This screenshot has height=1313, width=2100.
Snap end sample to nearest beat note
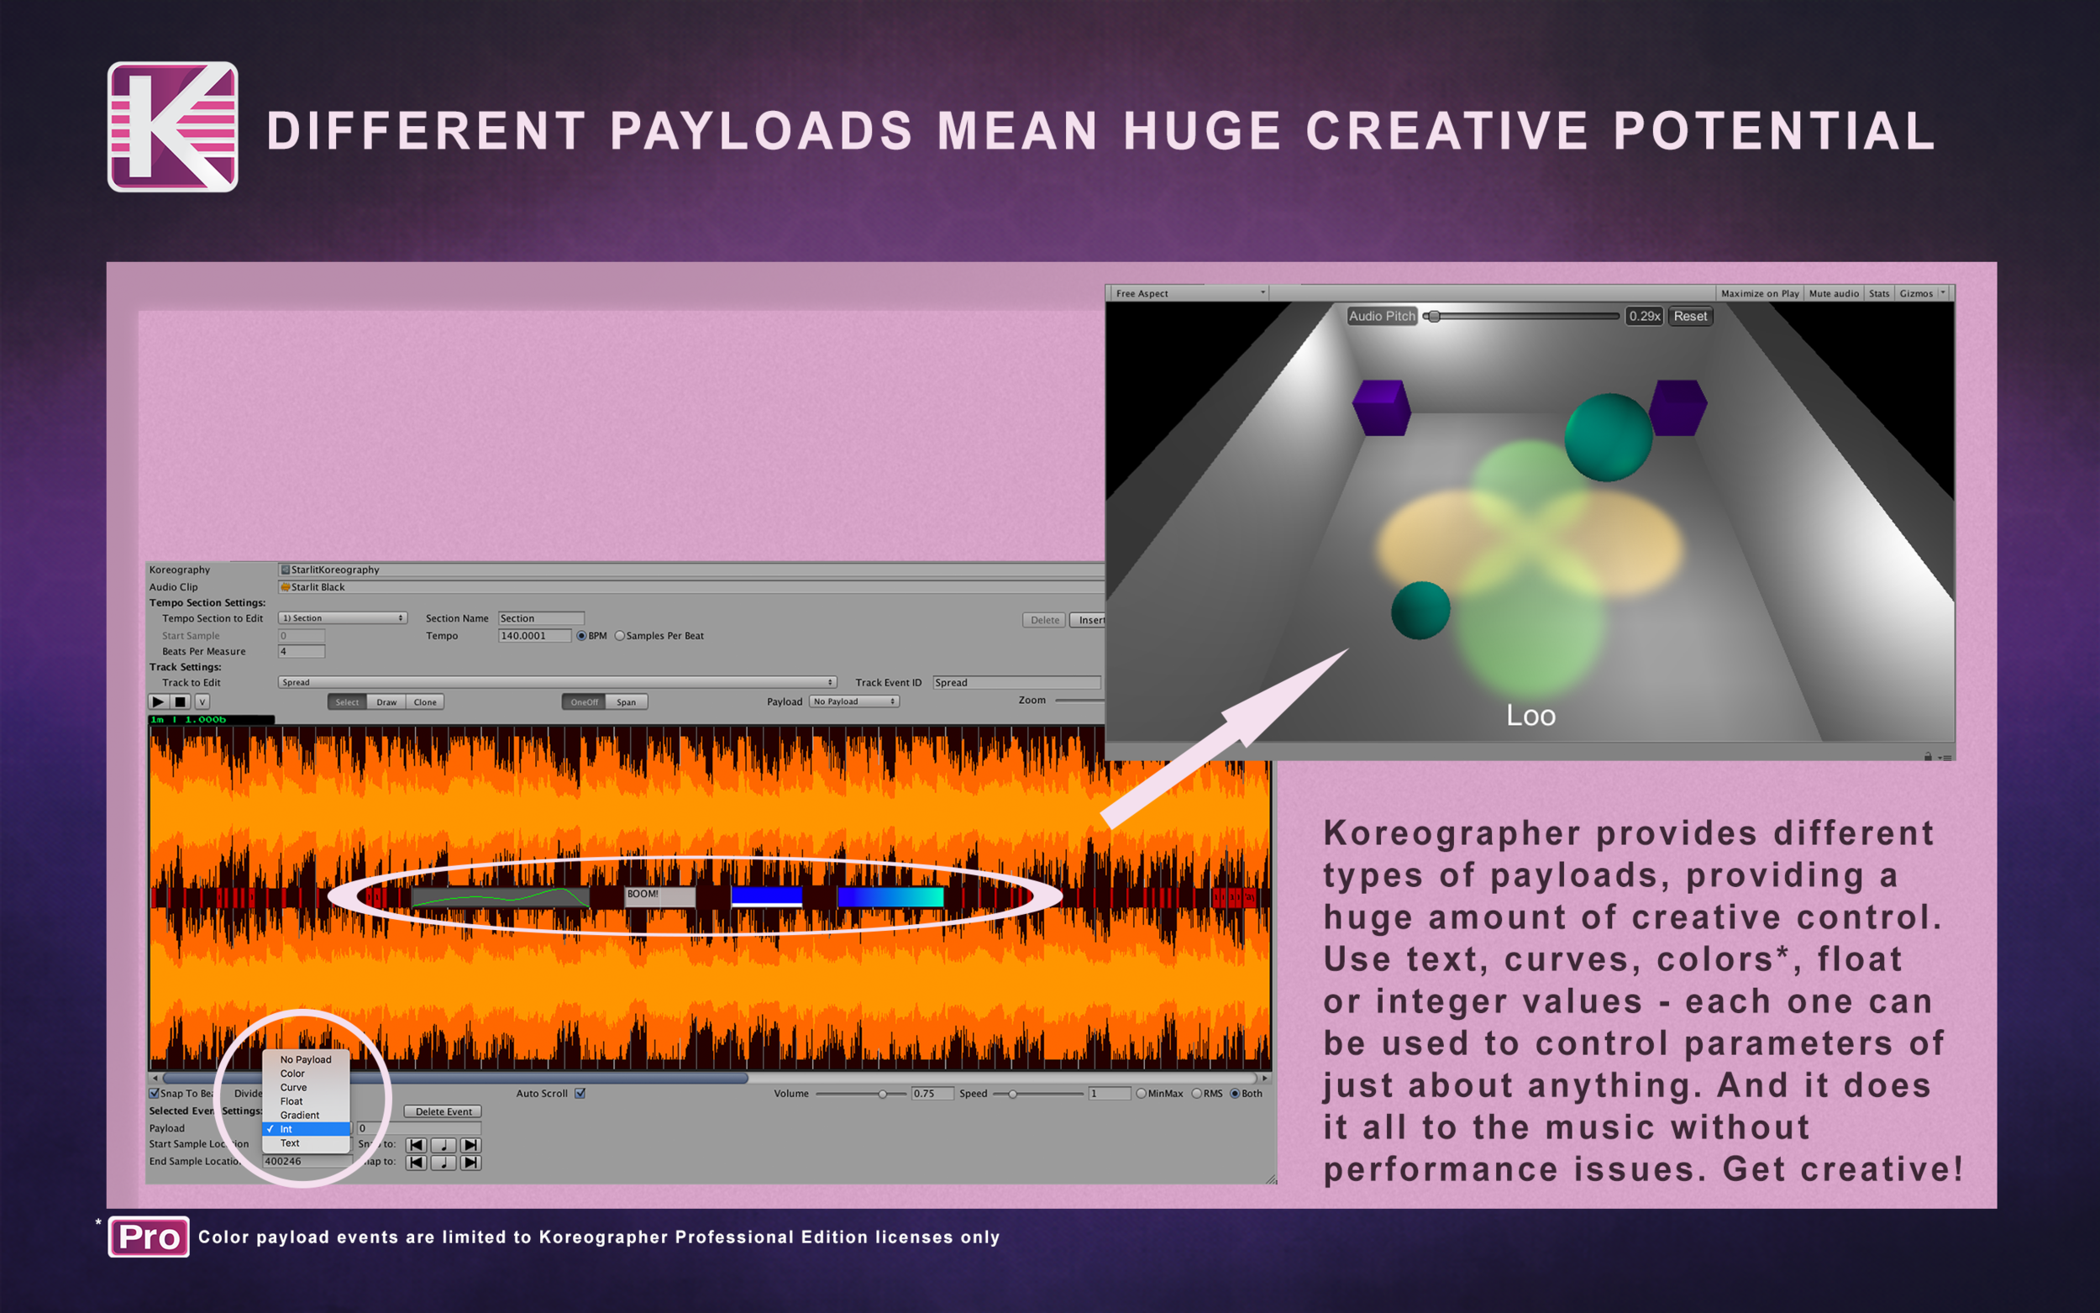pos(444,1162)
